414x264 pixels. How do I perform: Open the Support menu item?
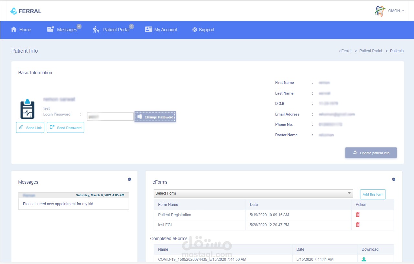coord(203,30)
